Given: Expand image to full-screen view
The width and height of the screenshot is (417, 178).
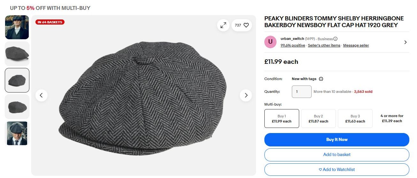Looking at the screenshot, I should [223, 25].
